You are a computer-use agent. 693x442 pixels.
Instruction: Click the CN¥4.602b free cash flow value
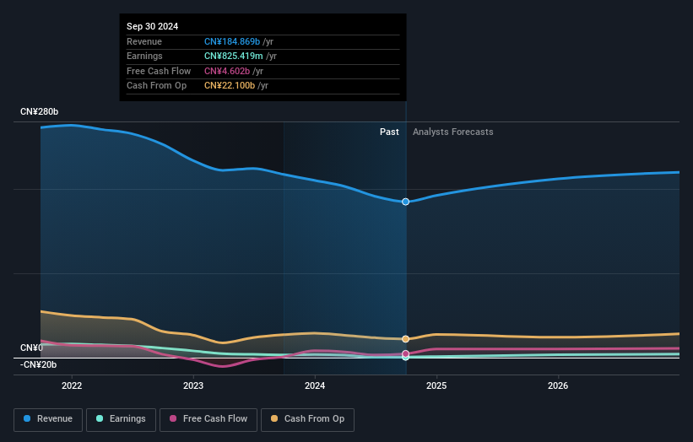coord(227,71)
